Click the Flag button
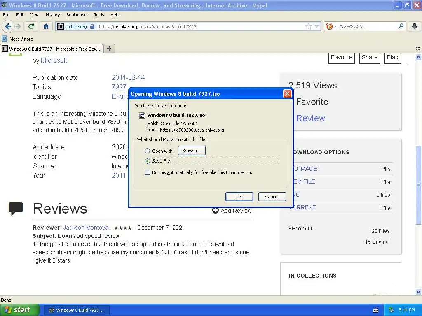Viewport: 422px width, 316px height. [x=392, y=58]
